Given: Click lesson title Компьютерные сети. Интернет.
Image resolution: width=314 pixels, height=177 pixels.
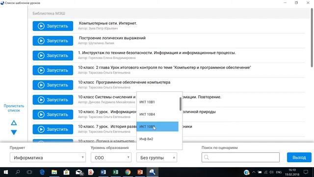Looking at the screenshot, I should (108, 23).
